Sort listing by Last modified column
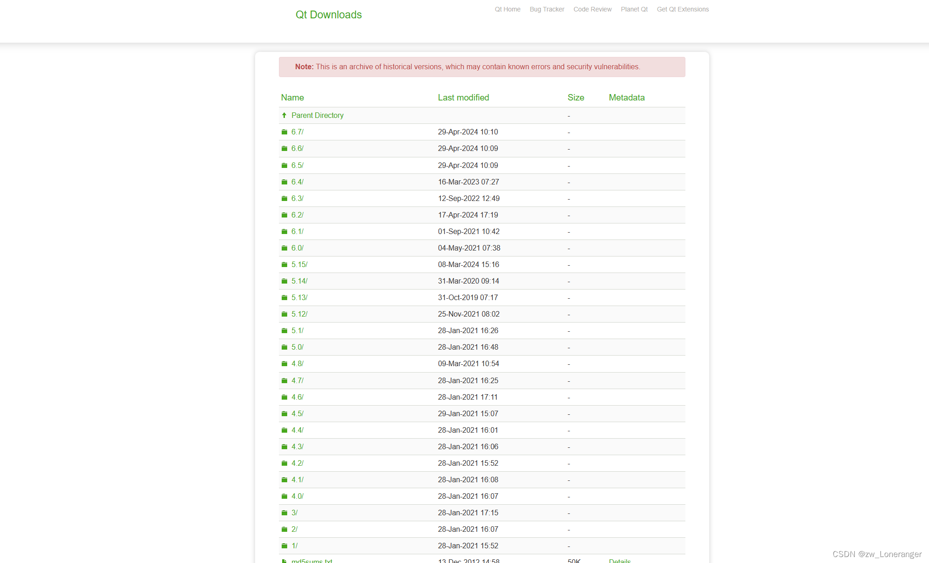The width and height of the screenshot is (929, 563). (463, 97)
